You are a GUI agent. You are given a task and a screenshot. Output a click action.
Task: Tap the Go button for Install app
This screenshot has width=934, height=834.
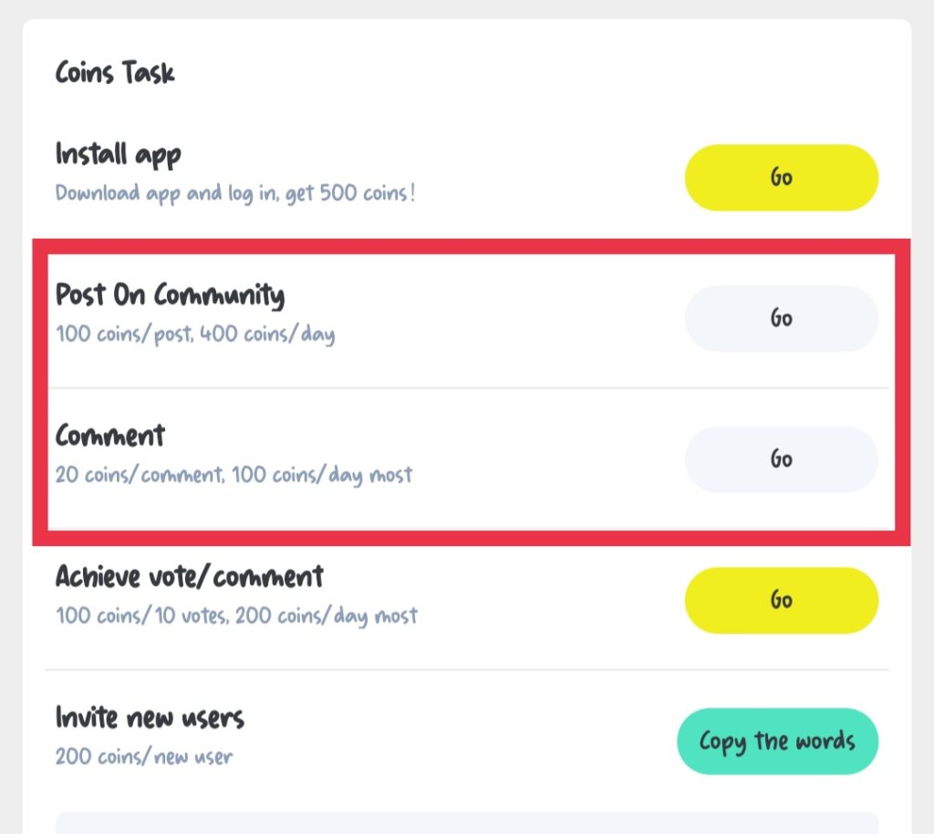click(x=781, y=178)
